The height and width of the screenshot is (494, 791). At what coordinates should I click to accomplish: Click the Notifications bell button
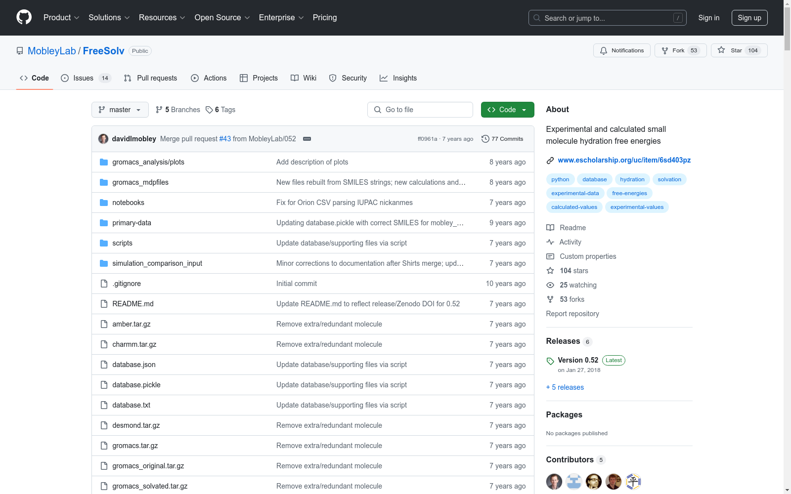(622, 50)
